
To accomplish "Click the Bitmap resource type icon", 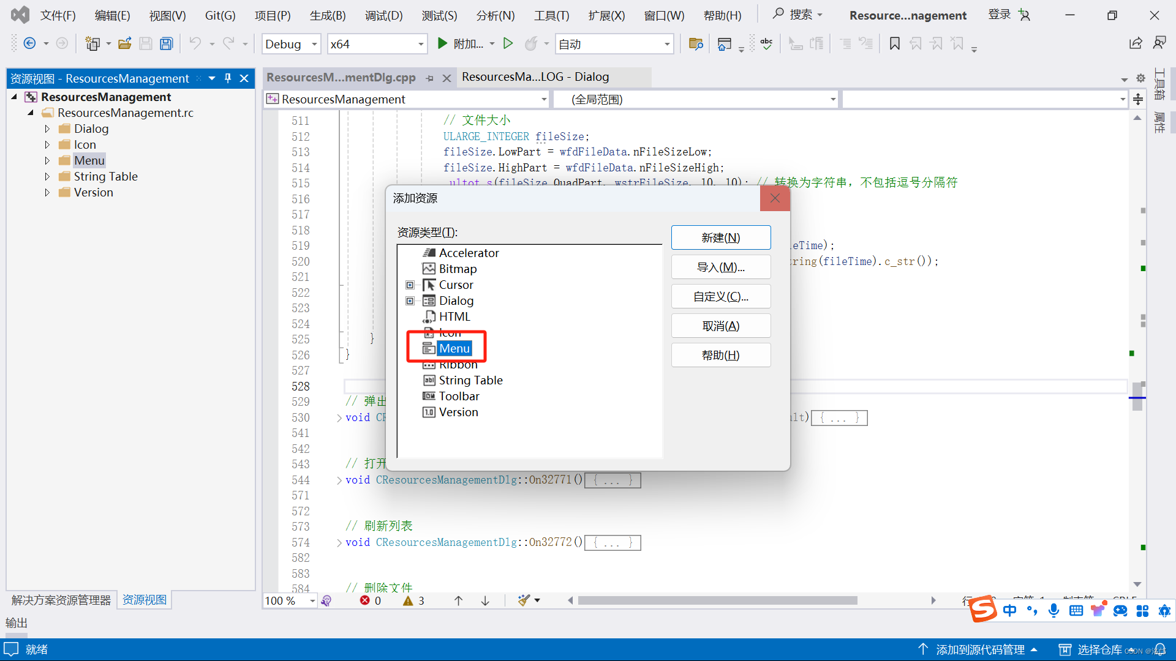I will (x=428, y=268).
